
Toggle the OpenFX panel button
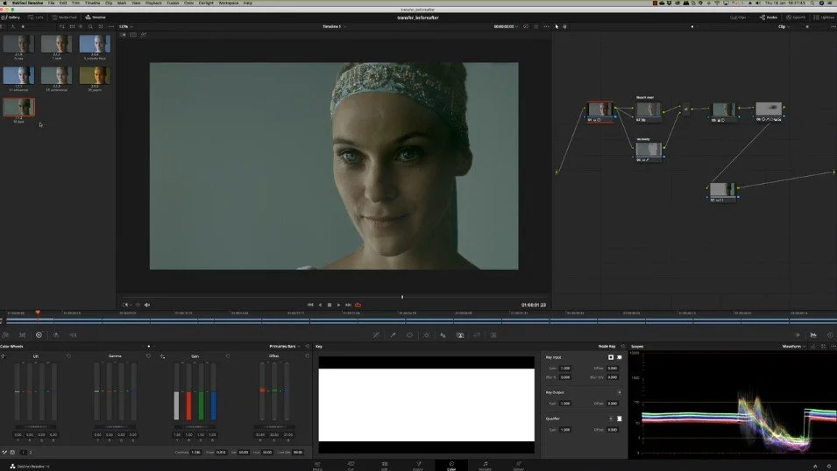pos(795,17)
